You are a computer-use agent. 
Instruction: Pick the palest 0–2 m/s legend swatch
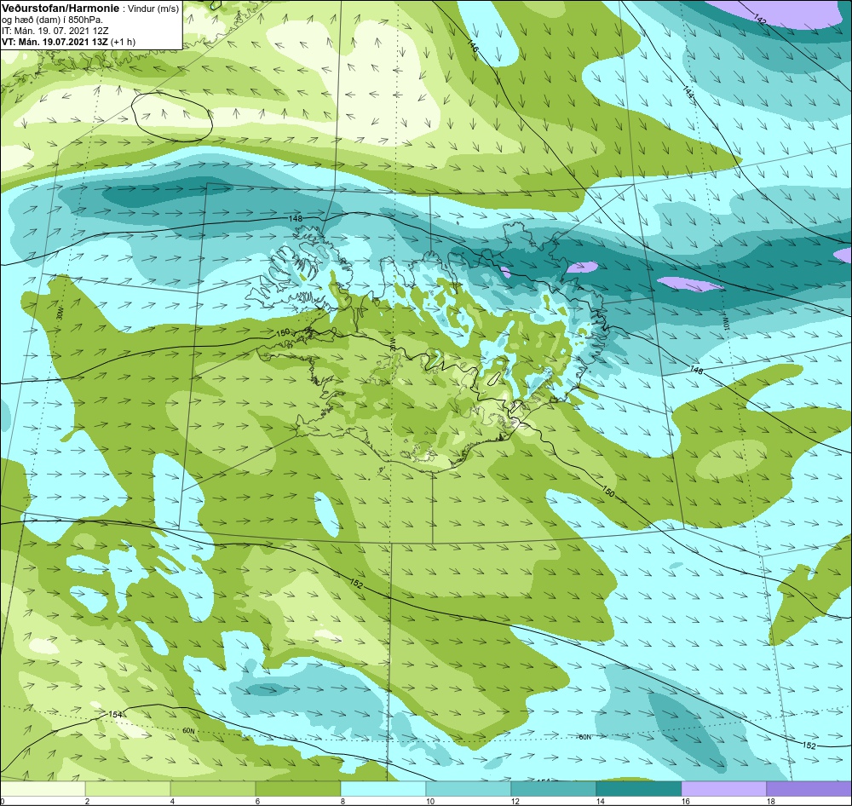(x=43, y=788)
